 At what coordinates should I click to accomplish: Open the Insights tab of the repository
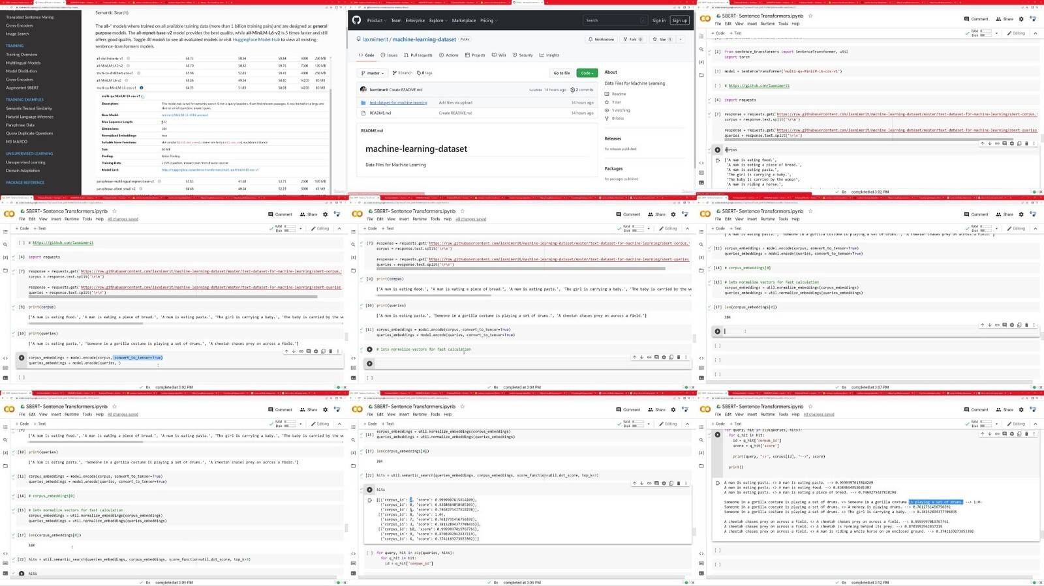(x=549, y=55)
